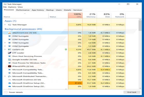The height and width of the screenshot is (97, 144).
Task: Open the File menu
Action: (x=5, y=7)
